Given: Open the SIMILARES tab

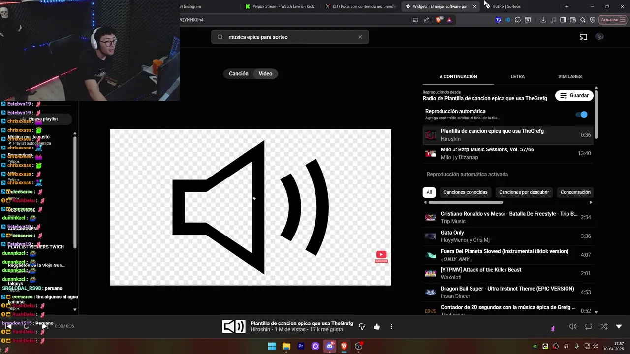Looking at the screenshot, I should [x=570, y=76].
